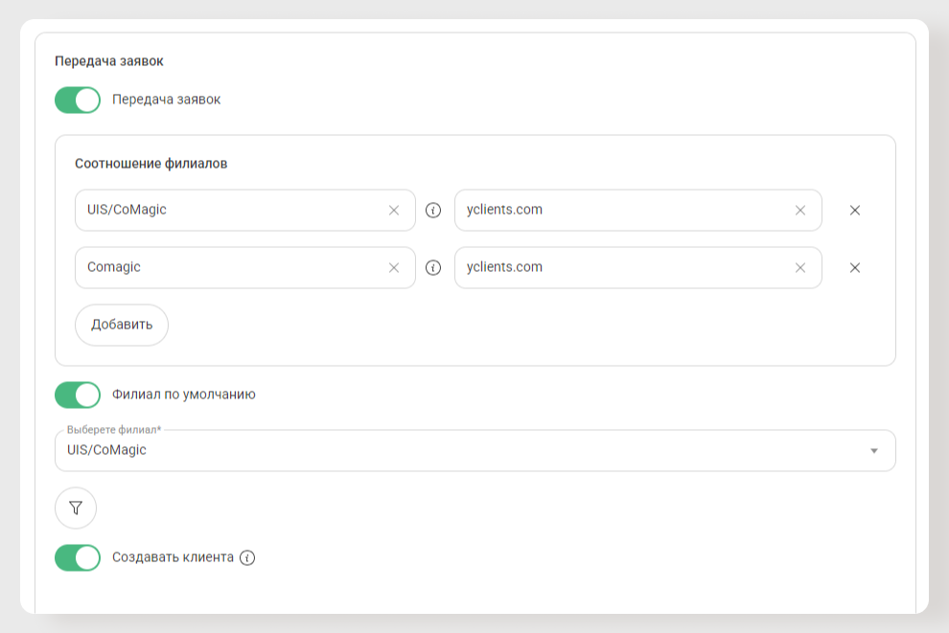Clear the Comagic branch field
This screenshot has height=633, width=949.
(394, 268)
